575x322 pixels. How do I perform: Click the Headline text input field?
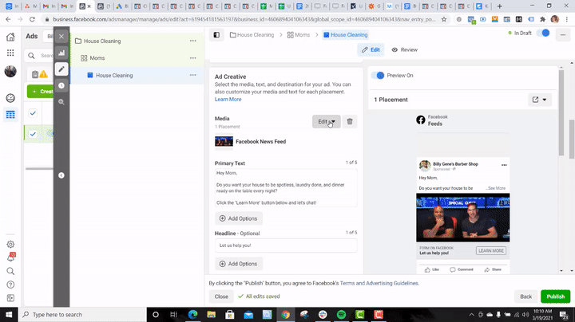coord(285,245)
